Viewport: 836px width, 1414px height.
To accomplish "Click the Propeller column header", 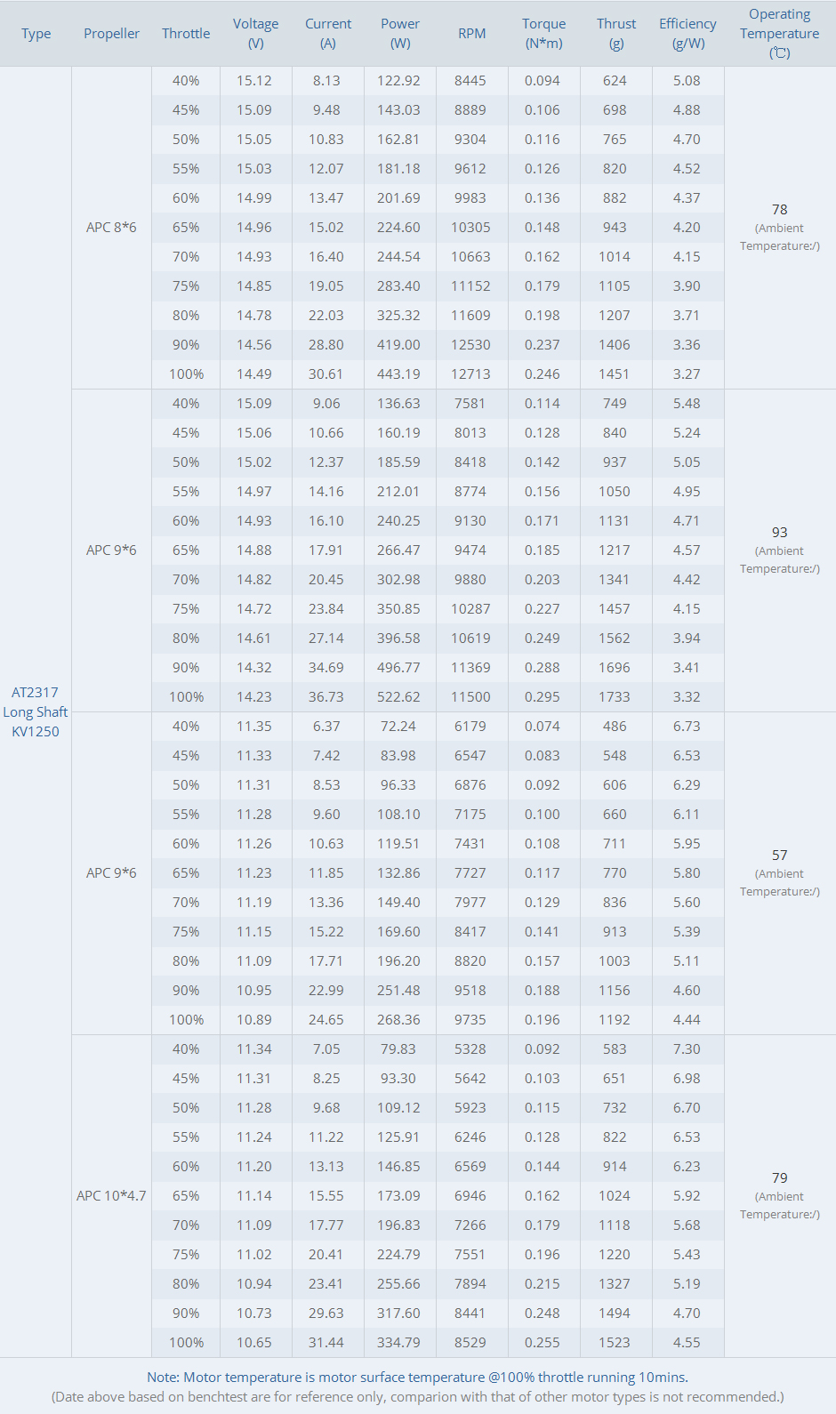I will (111, 34).
